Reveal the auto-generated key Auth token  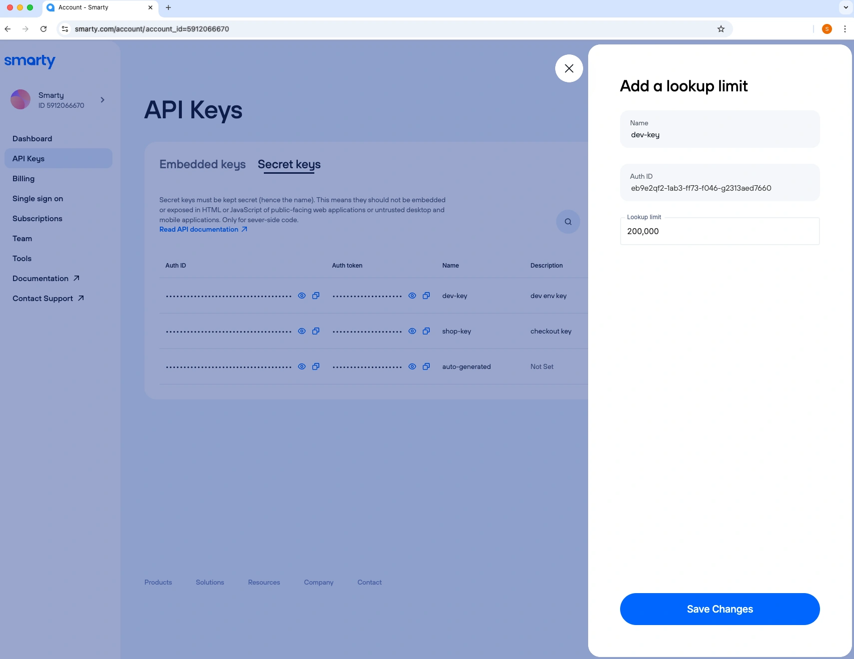tap(412, 366)
